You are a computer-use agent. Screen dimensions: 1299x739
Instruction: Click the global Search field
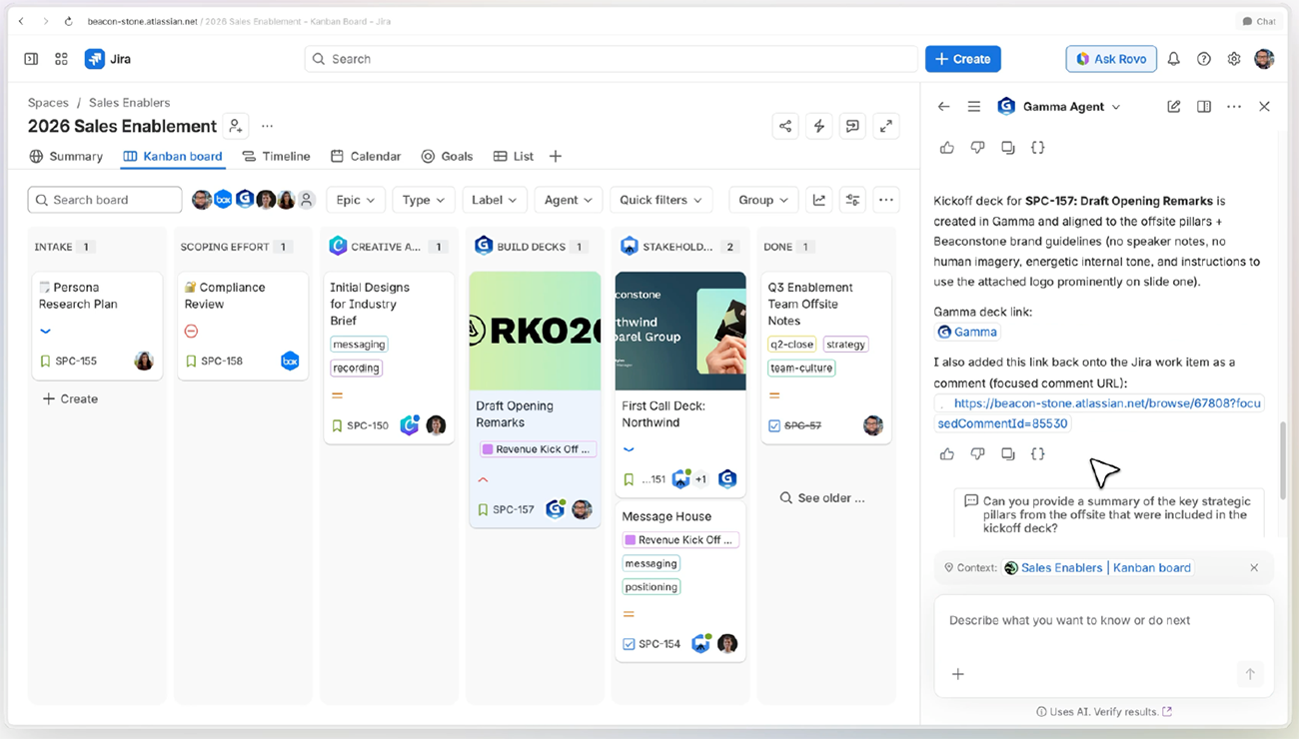(611, 59)
